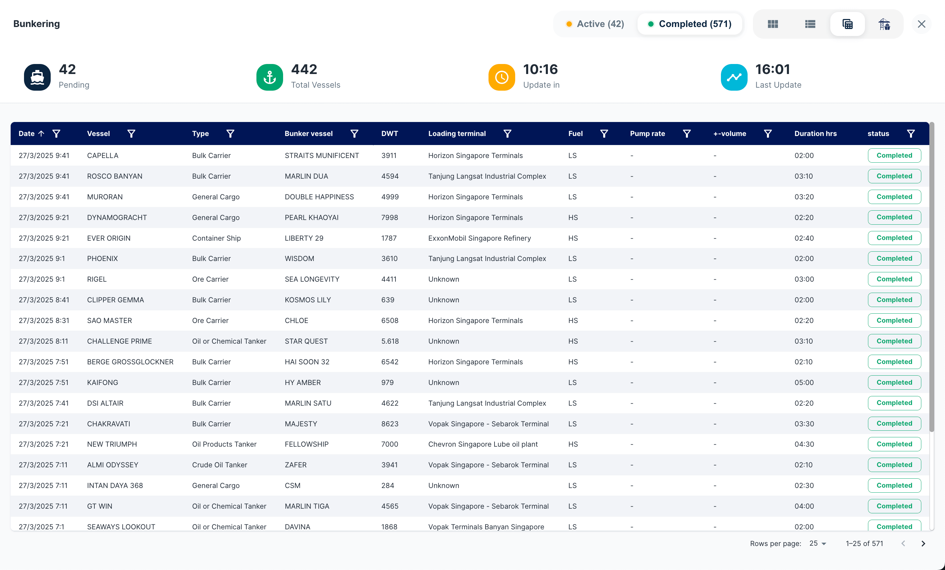Switch to list view icon
This screenshot has height=570, width=945.
pyautogui.click(x=810, y=24)
